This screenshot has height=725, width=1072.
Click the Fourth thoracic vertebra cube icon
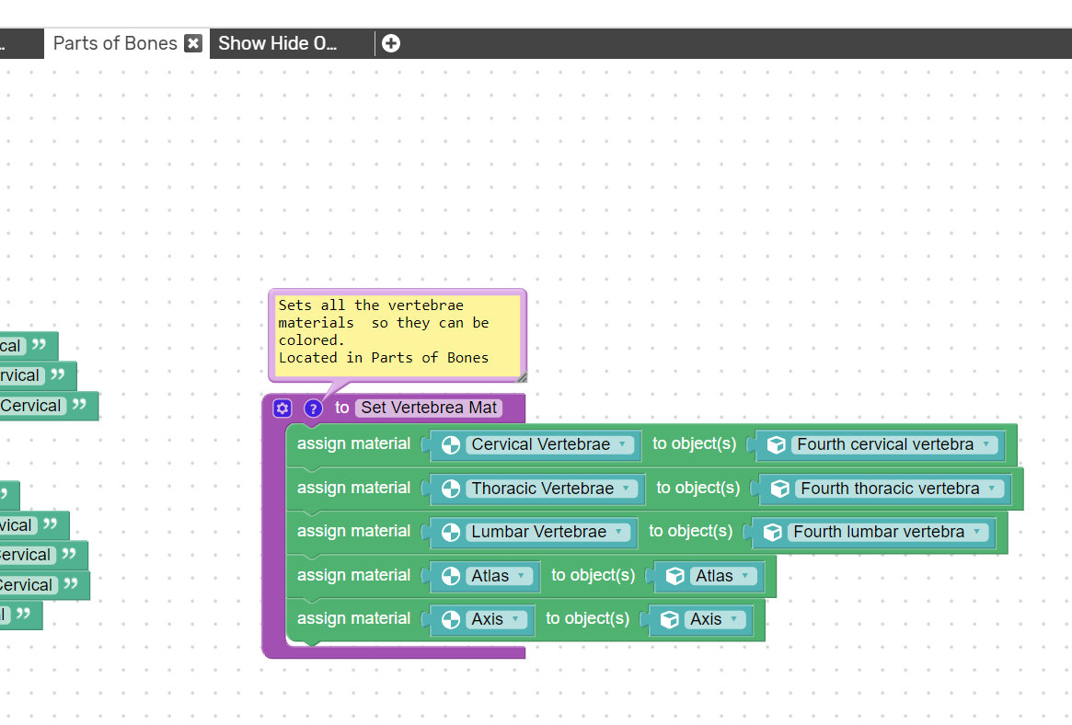[x=780, y=489]
